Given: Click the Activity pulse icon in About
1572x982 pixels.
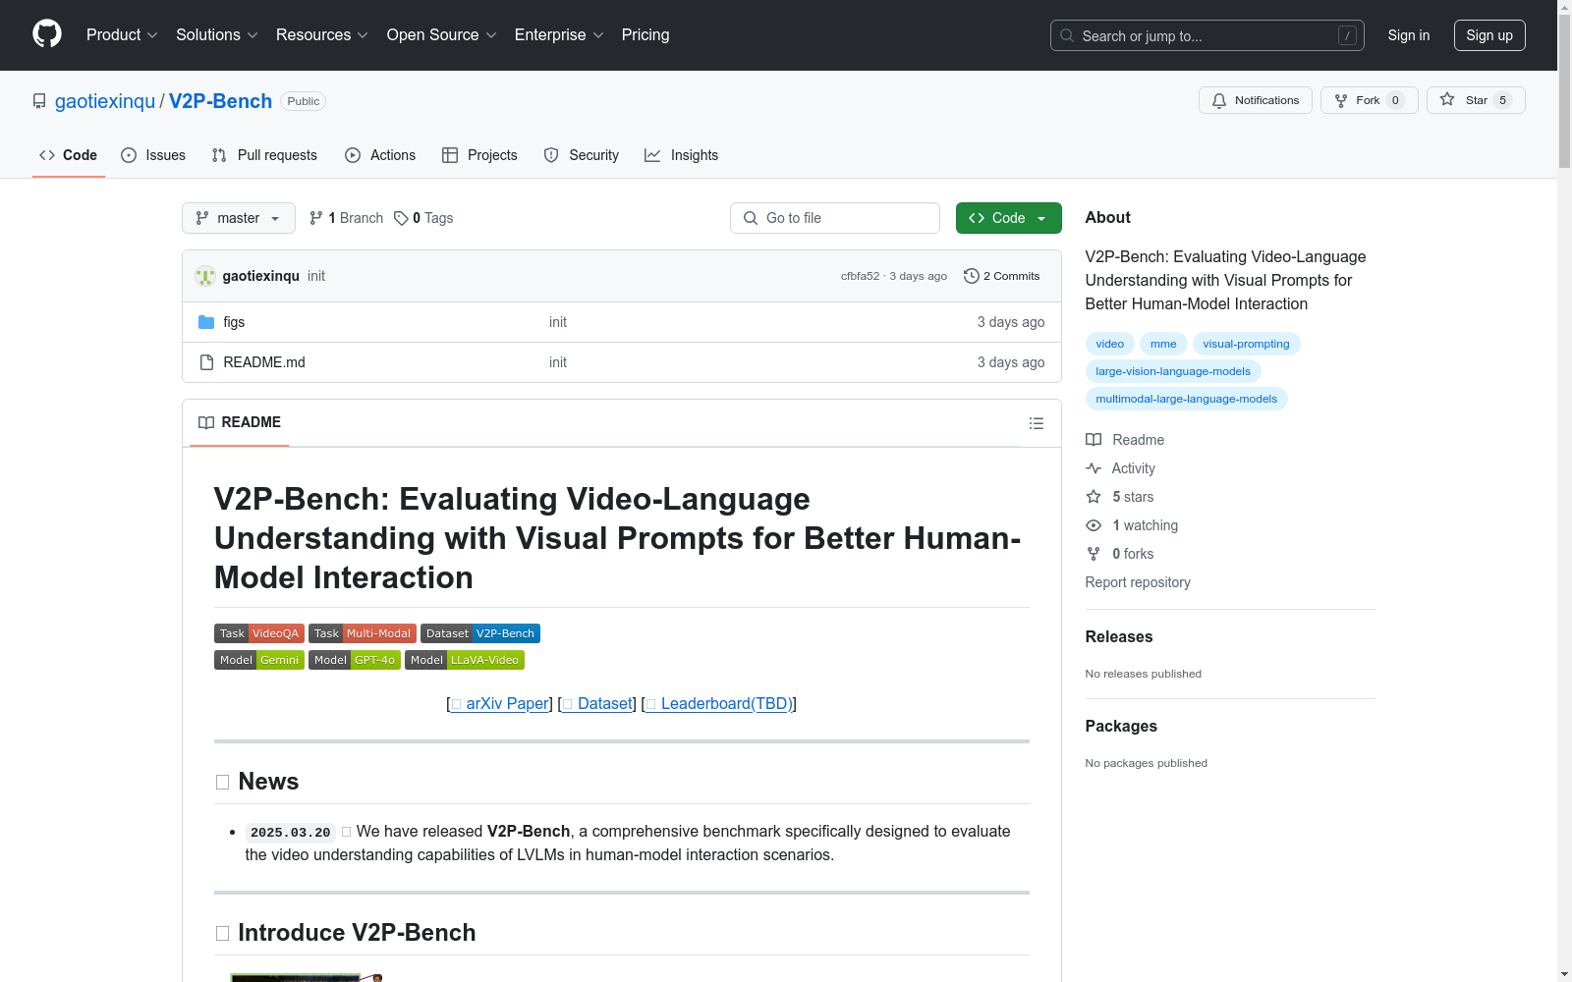Looking at the screenshot, I should click(1094, 468).
